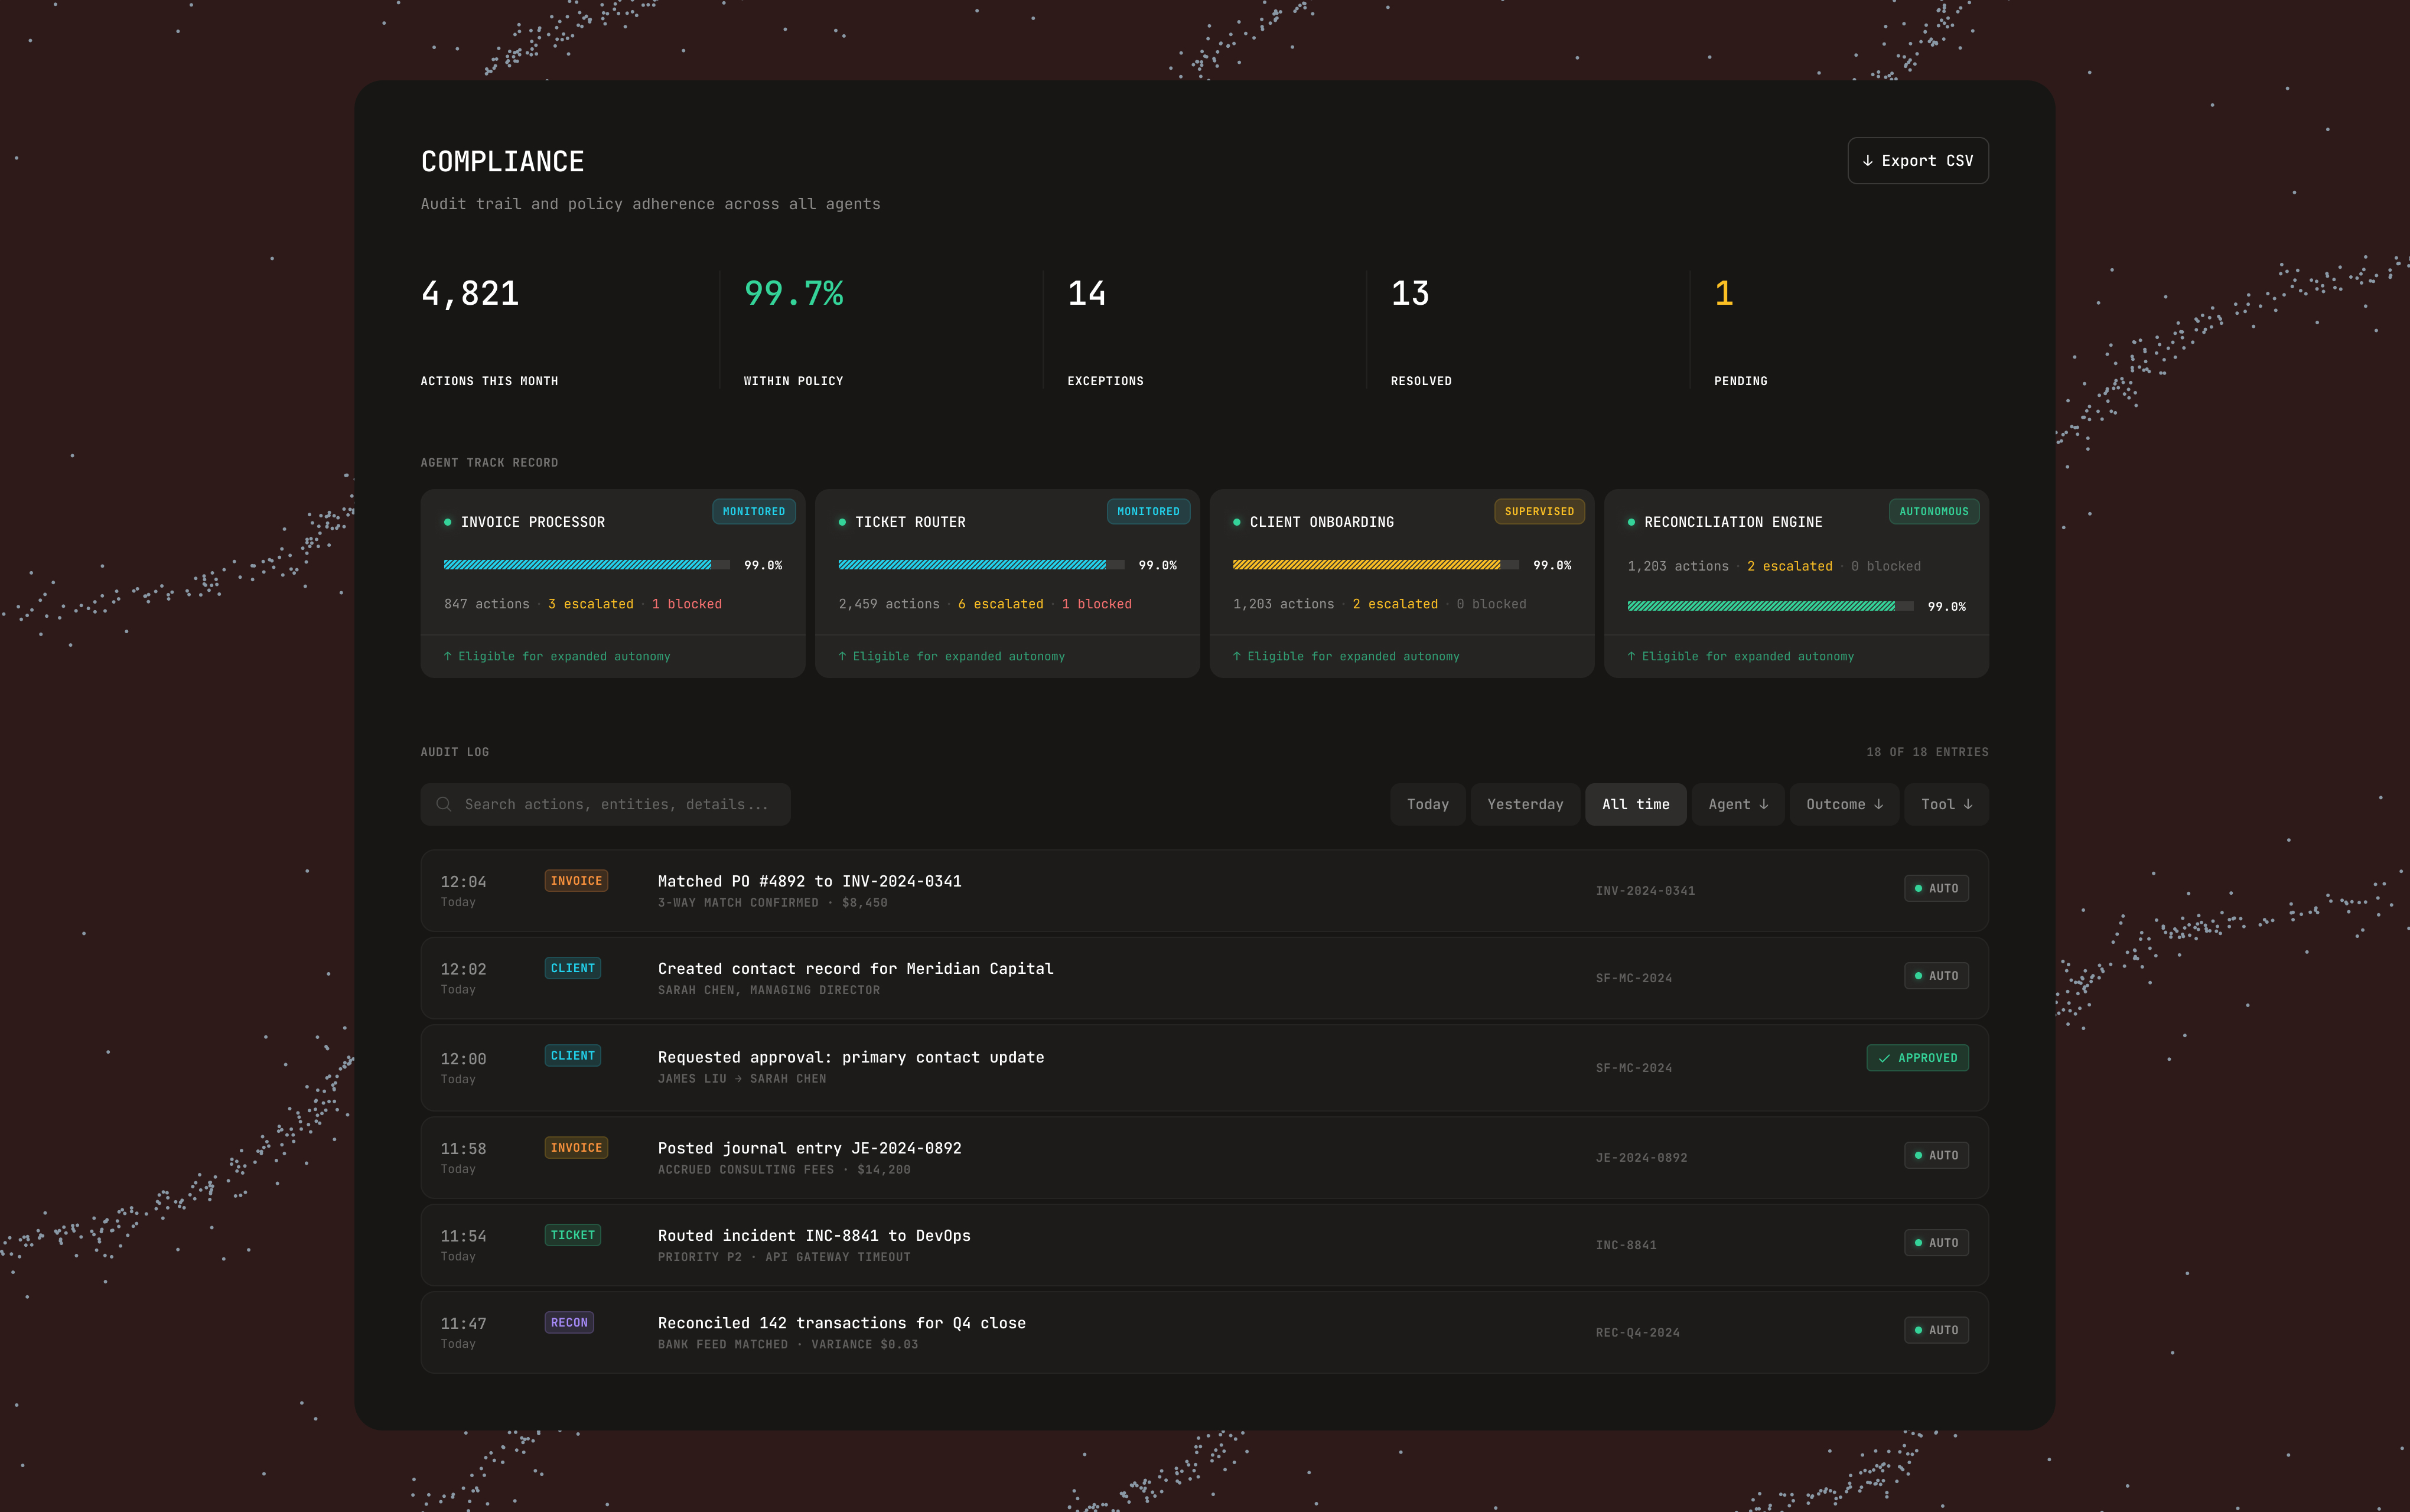The width and height of the screenshot is (2410, 1512).
Task: Open the Ticket Router agent card
Action: [1007, 583]
